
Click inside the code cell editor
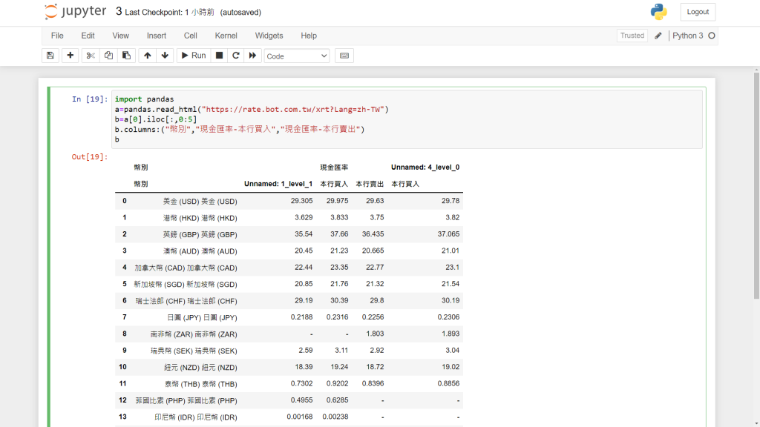[407, 119]
